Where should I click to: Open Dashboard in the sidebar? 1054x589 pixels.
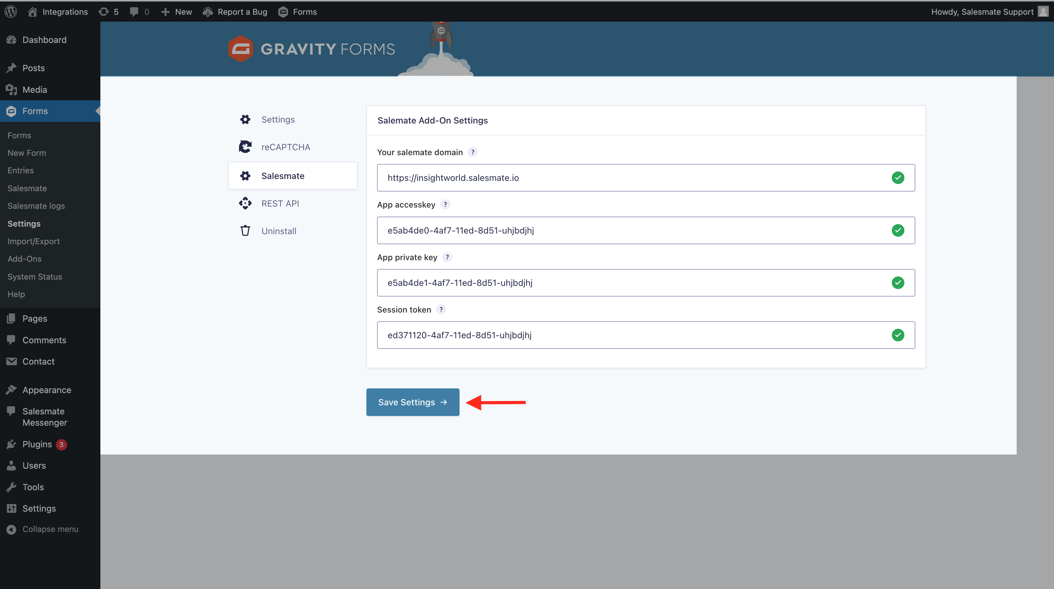50,39
